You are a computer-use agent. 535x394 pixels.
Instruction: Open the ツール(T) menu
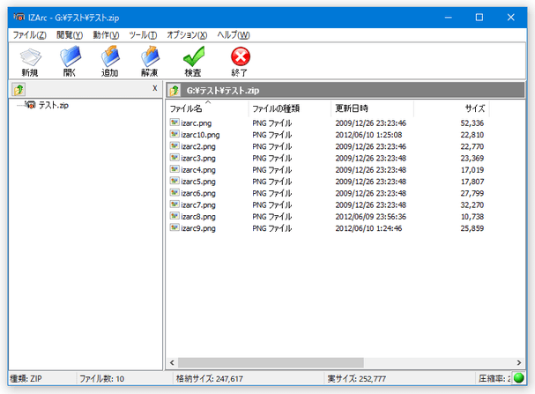(x=143, y=35)
